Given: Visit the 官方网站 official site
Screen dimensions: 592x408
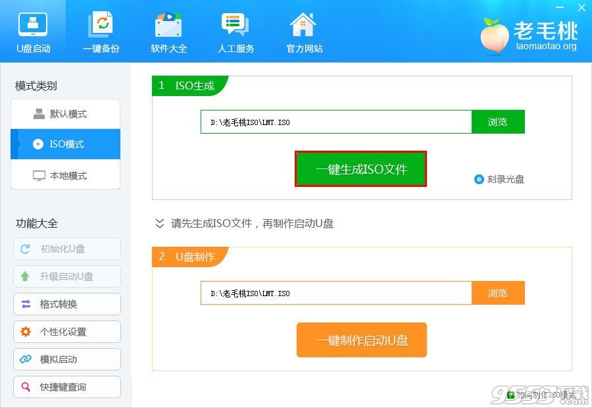Looking at the screenshot, I should pos(303,30).
